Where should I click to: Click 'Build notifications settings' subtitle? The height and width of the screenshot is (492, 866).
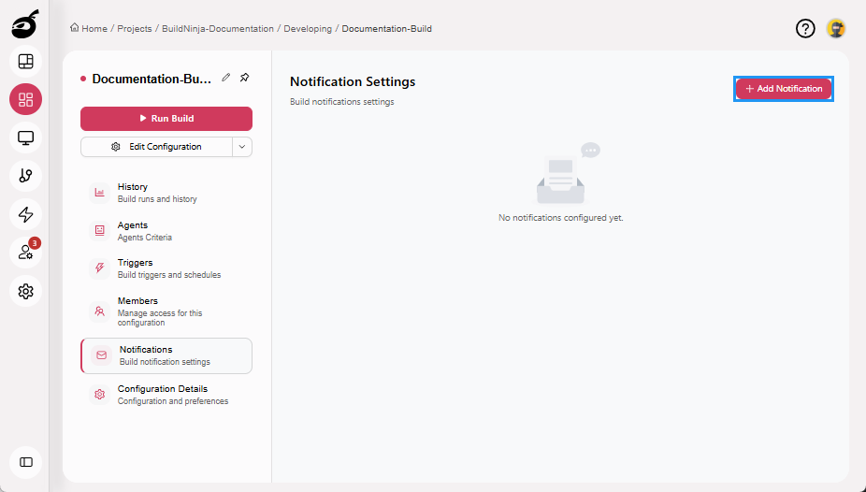click(342, 102)
